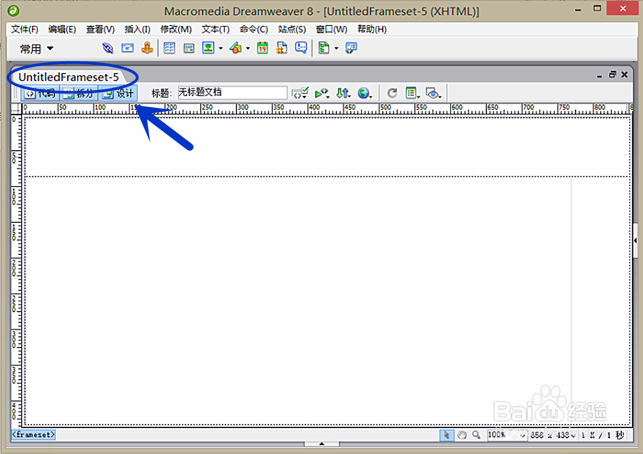Image resolution: width=643 pixels, height=454 pixels.
Task: Restore down the document window
Action: coord(612,74)
